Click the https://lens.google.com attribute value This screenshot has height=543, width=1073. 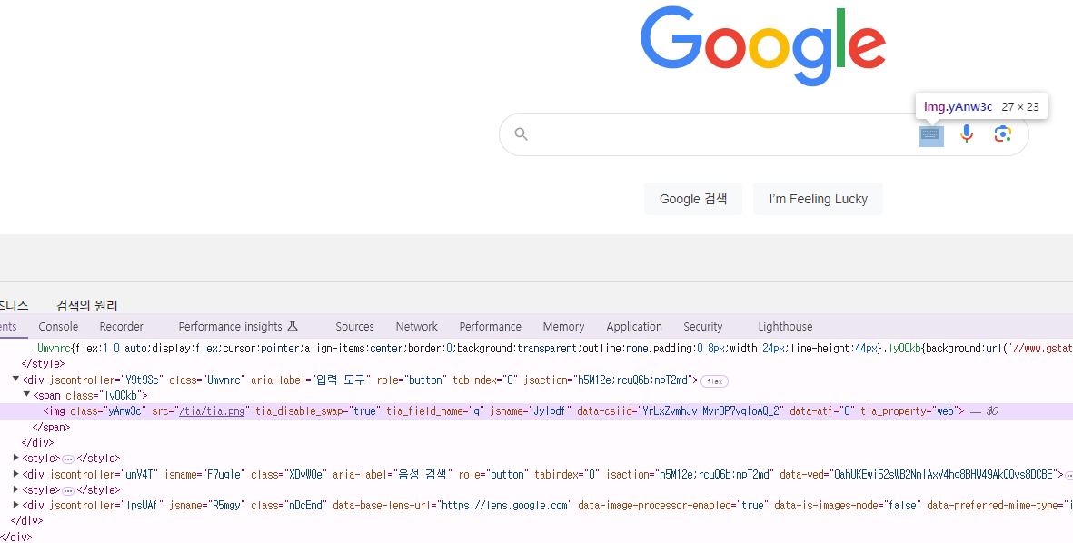505,506
